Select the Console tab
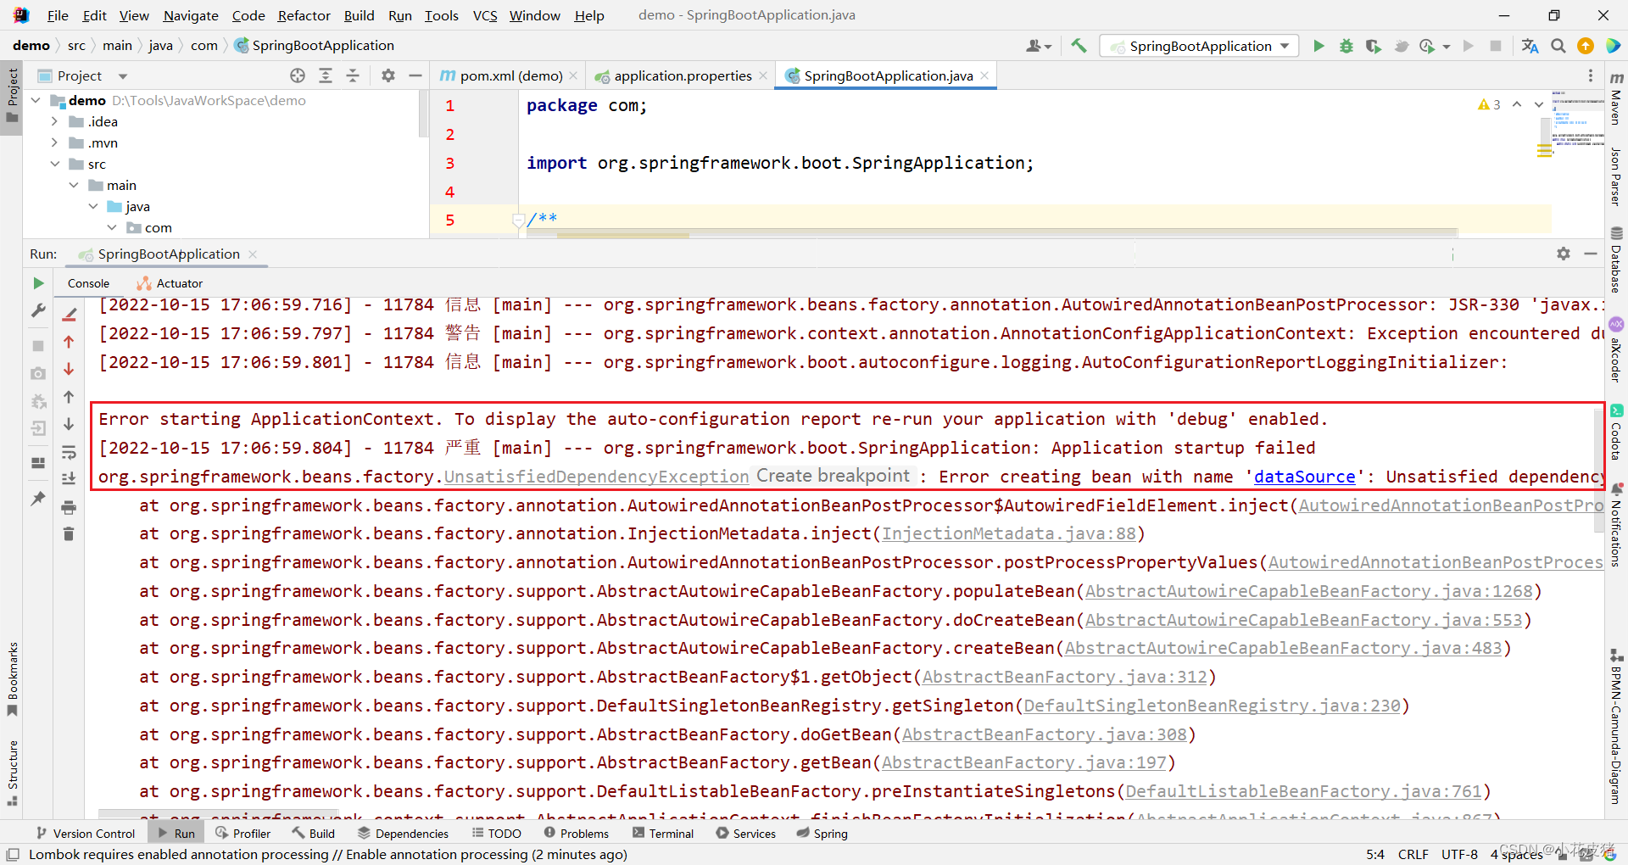 pyautogui.click(x=88, y=283)
